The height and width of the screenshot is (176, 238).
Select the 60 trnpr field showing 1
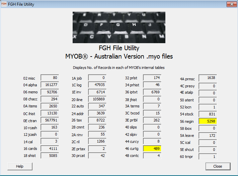pyautogui.click(x=208, y=157)
